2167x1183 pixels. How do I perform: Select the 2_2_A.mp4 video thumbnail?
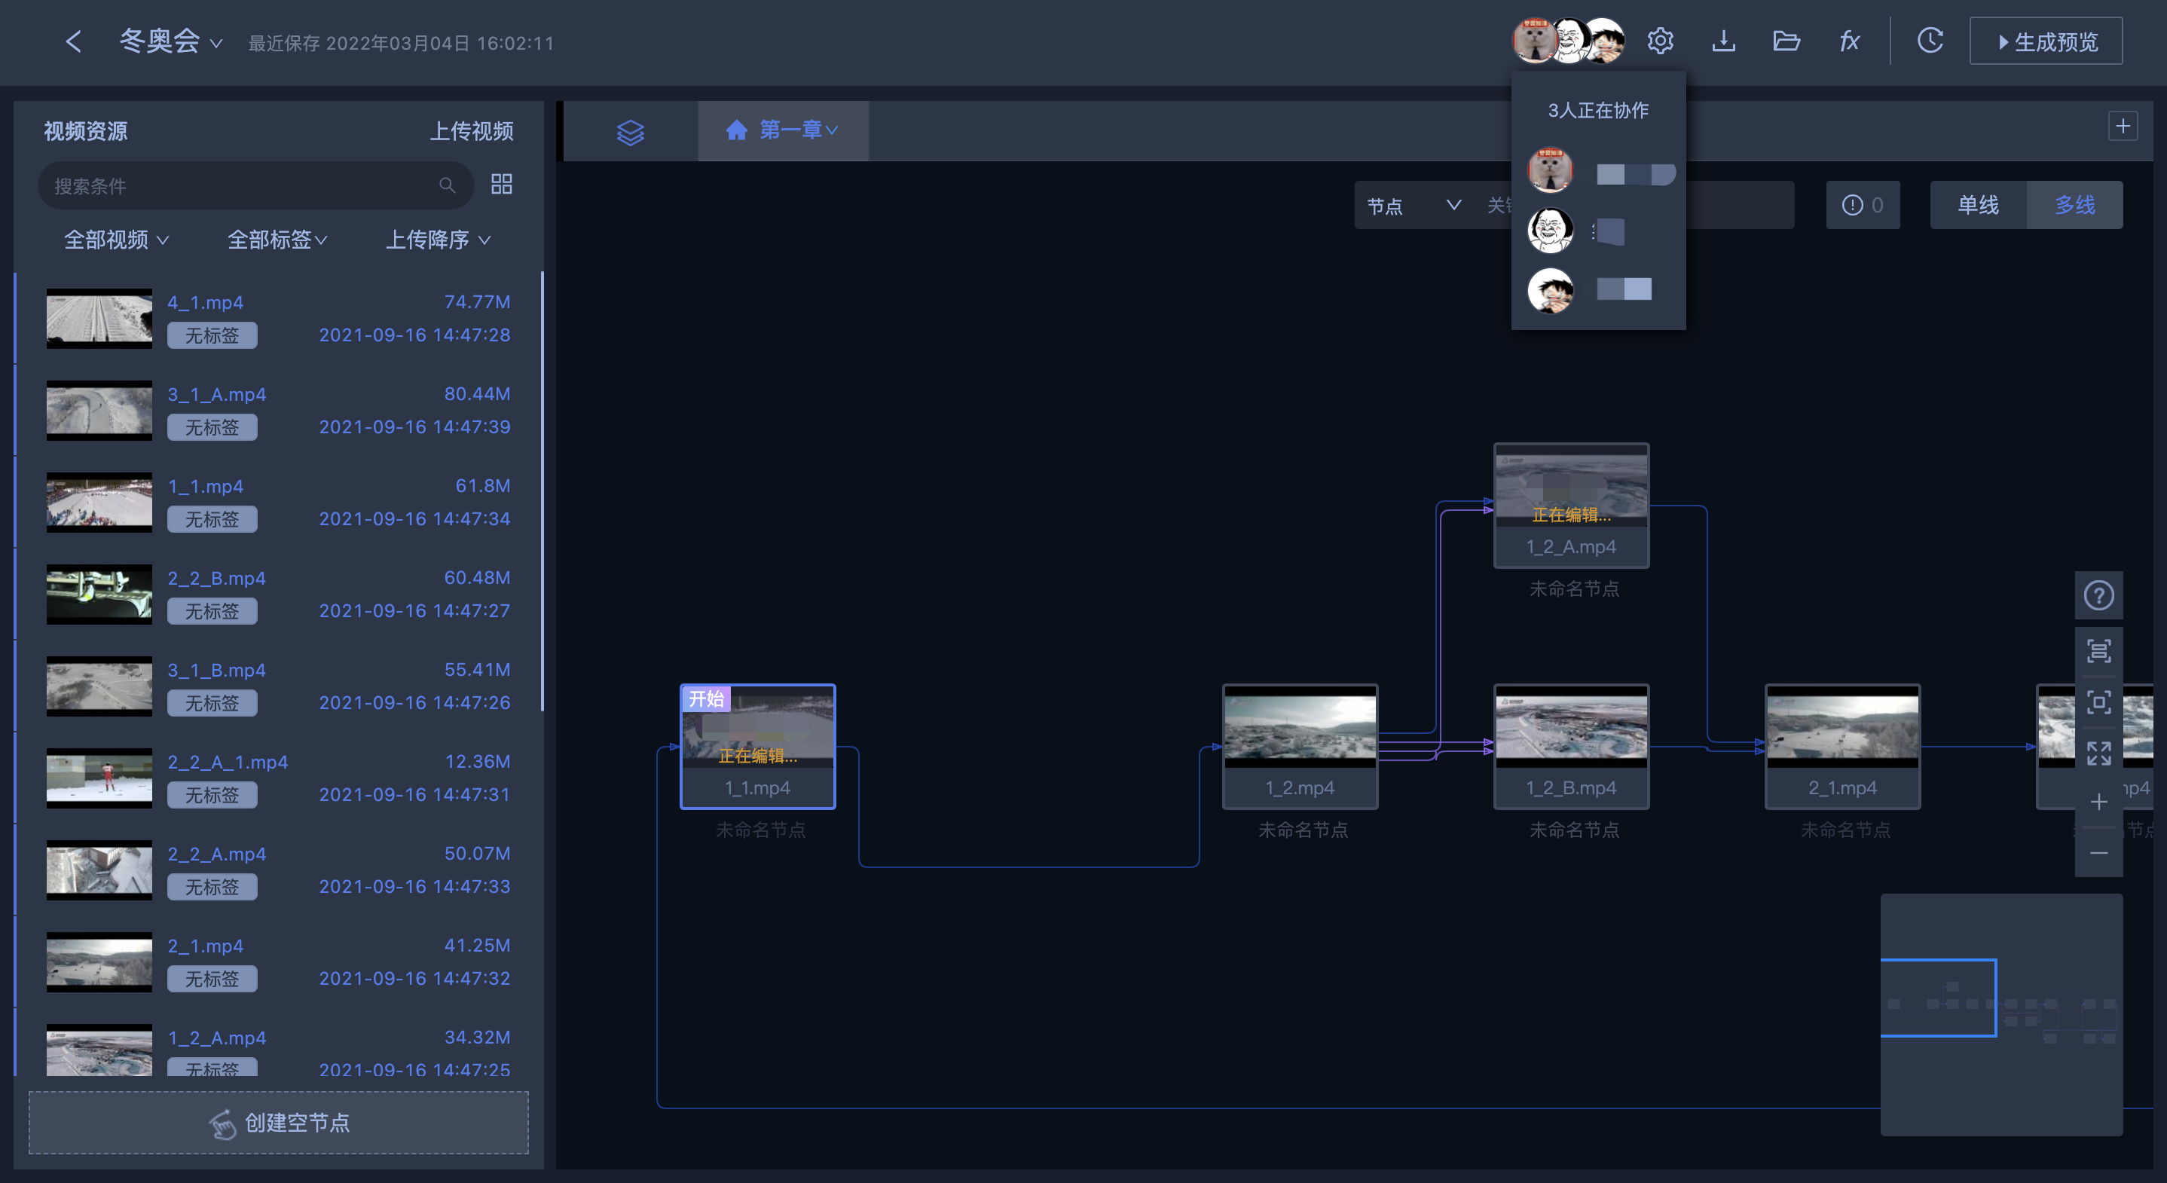[x=99, y=870]
